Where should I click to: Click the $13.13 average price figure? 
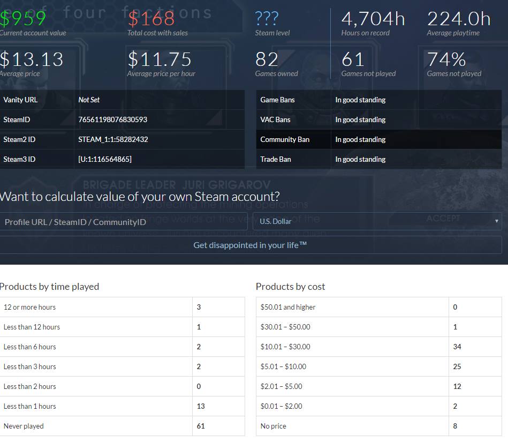32,59
